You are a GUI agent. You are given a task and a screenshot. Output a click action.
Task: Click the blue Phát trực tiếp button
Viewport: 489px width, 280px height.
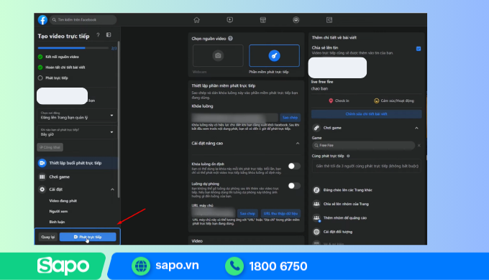[88, 237]
